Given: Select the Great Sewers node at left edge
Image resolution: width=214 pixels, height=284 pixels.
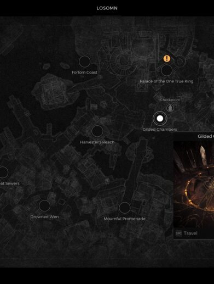Looking at the screenshot, I should (x=3, y=172).
